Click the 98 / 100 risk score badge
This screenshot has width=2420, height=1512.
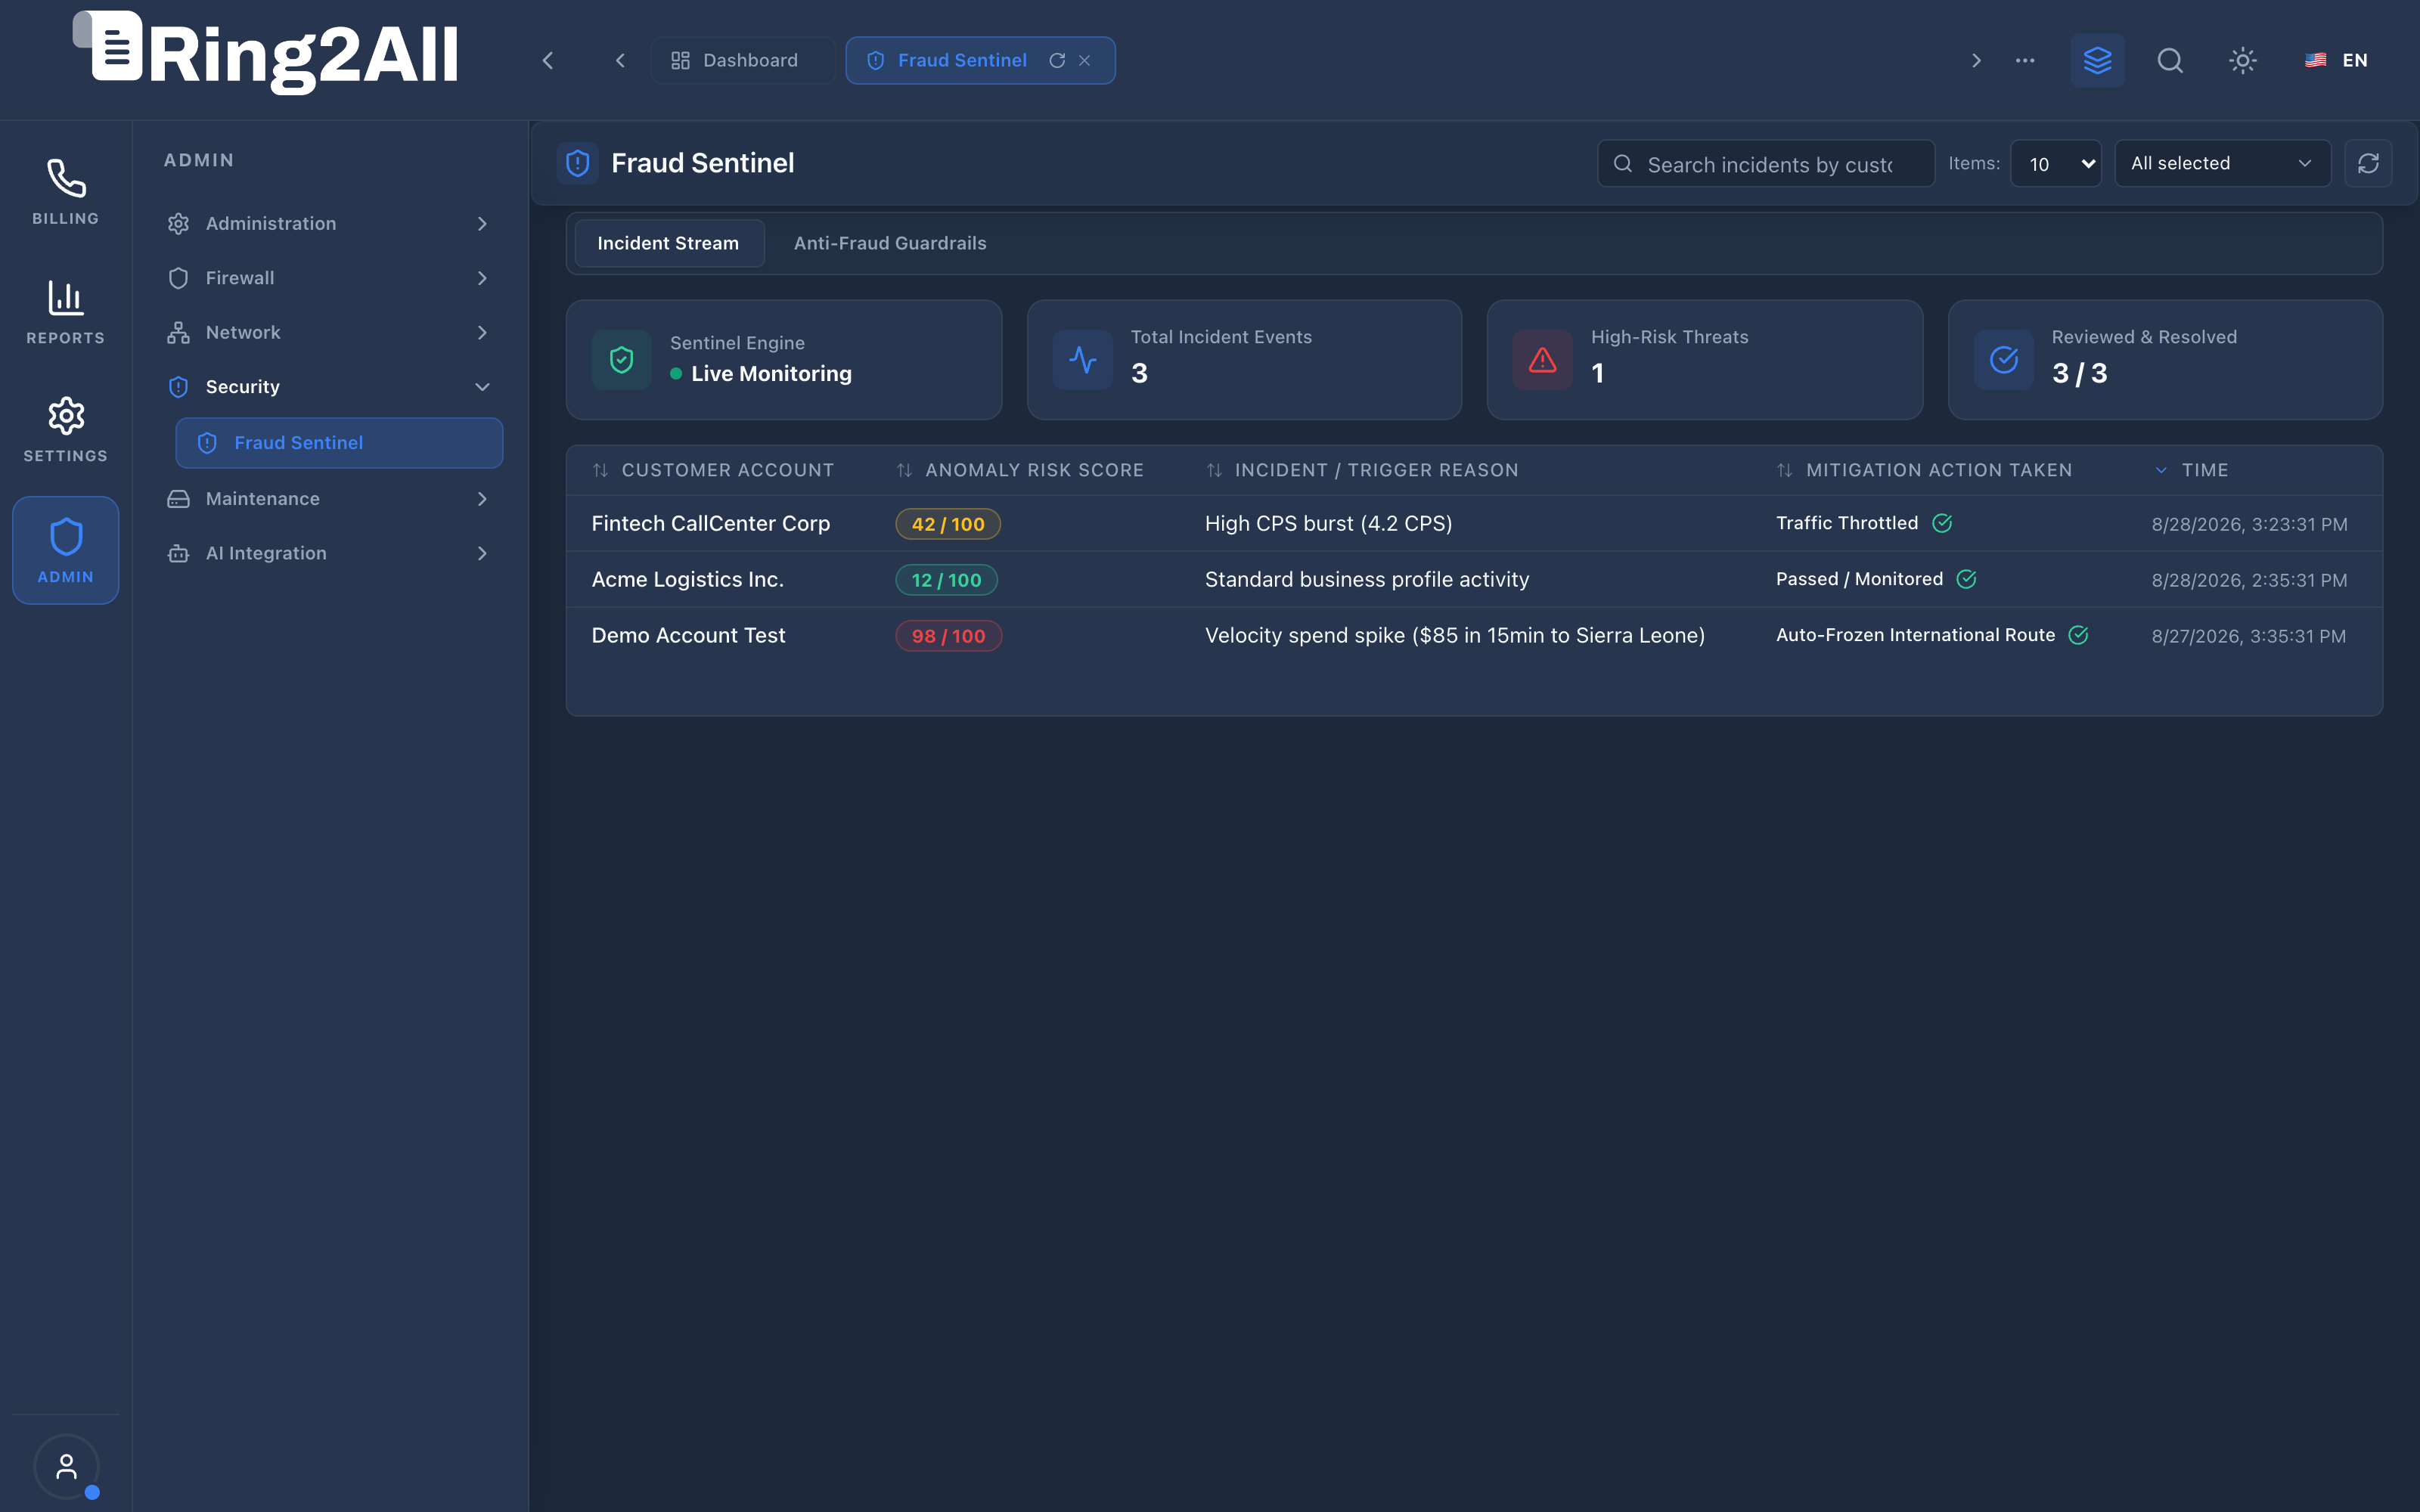[948, 636]
